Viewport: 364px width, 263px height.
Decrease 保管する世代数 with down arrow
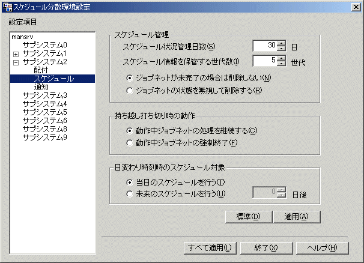pyautogui.click(x=281, y=64)
